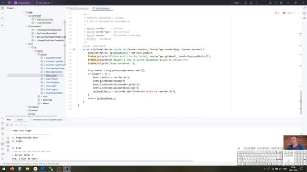Image resolution: width=307 pixels, height=172 pixels.
Task: Toggle soft-wrap in console side toolbar
Action: click(x=8, y=138)
